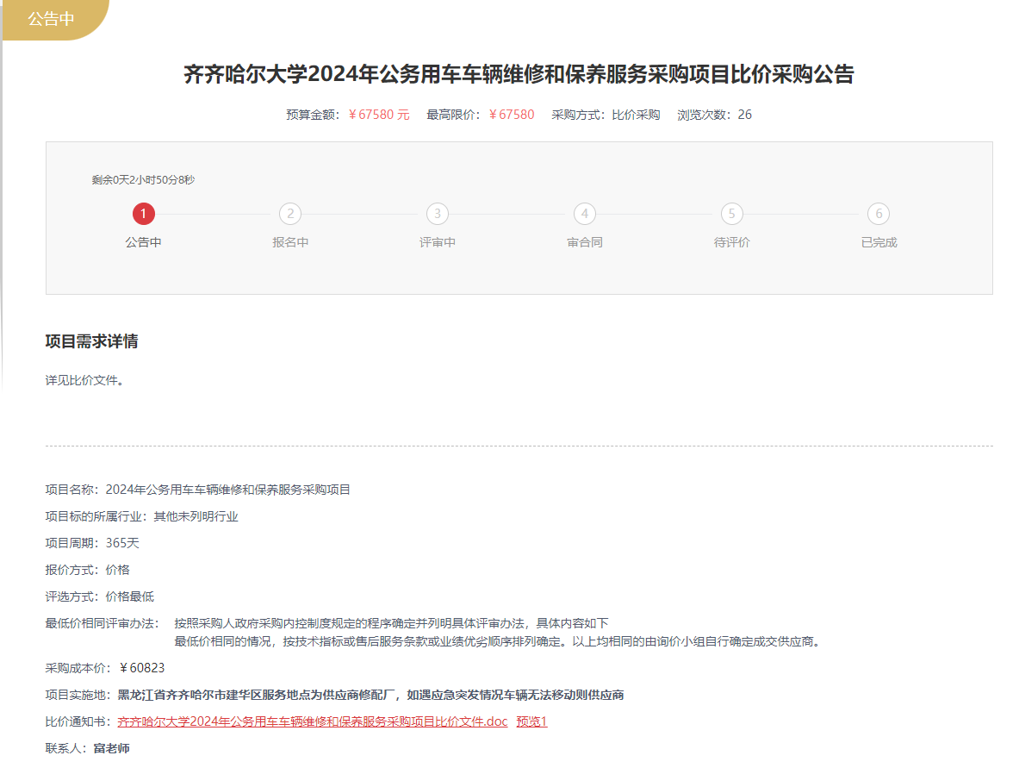Click the 报名中 step label
This screenshot has height=768, width=1019.
coord(290,242)
